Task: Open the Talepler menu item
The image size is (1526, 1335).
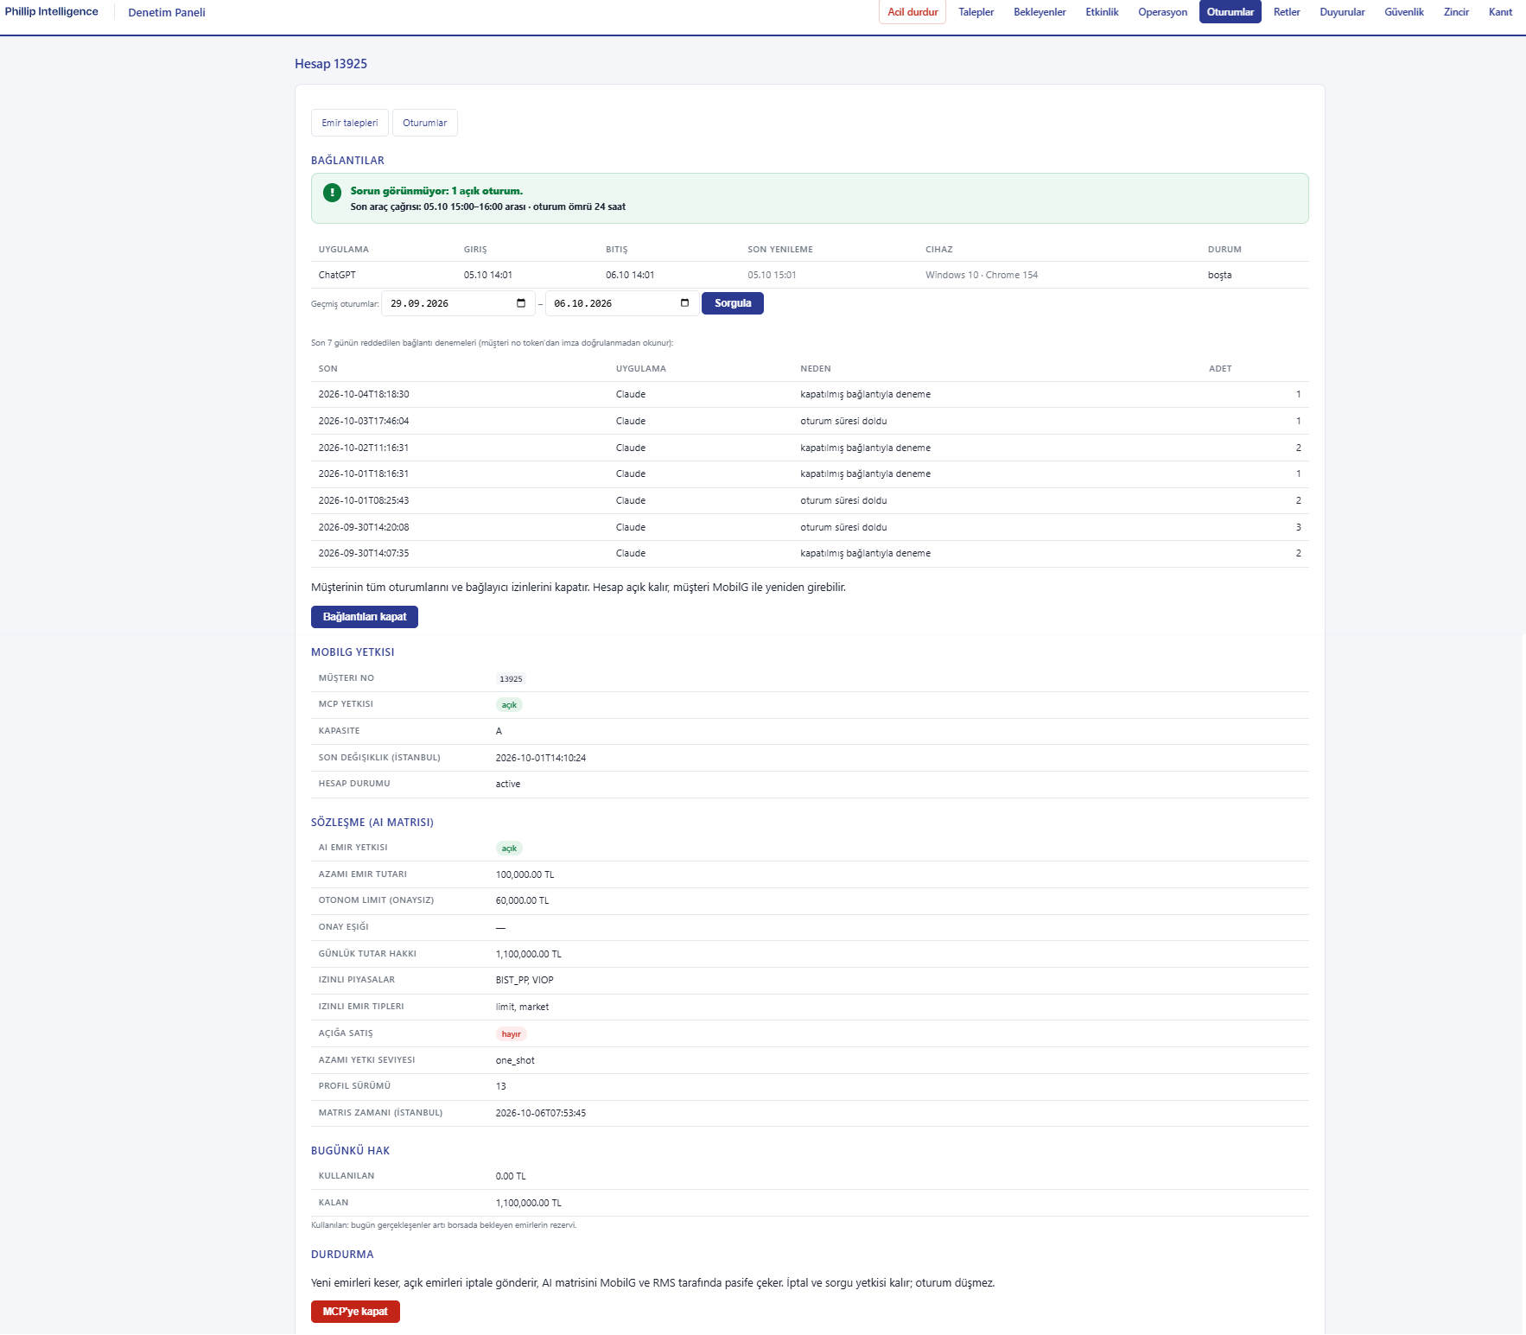Action: point(976,12)
